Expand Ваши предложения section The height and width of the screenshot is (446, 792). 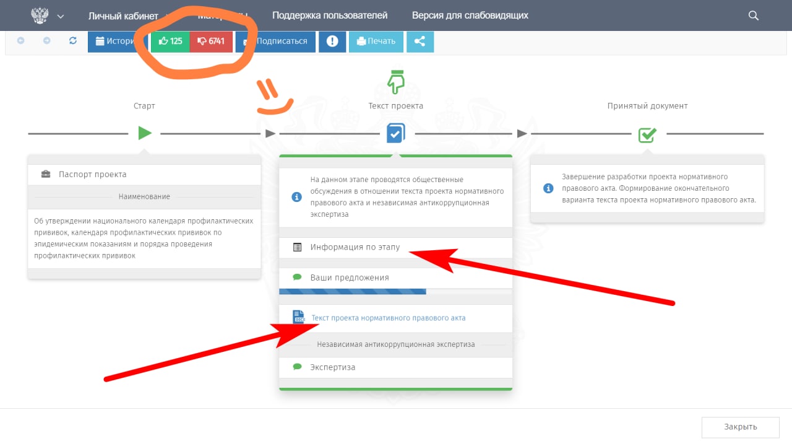click(396, 278)
